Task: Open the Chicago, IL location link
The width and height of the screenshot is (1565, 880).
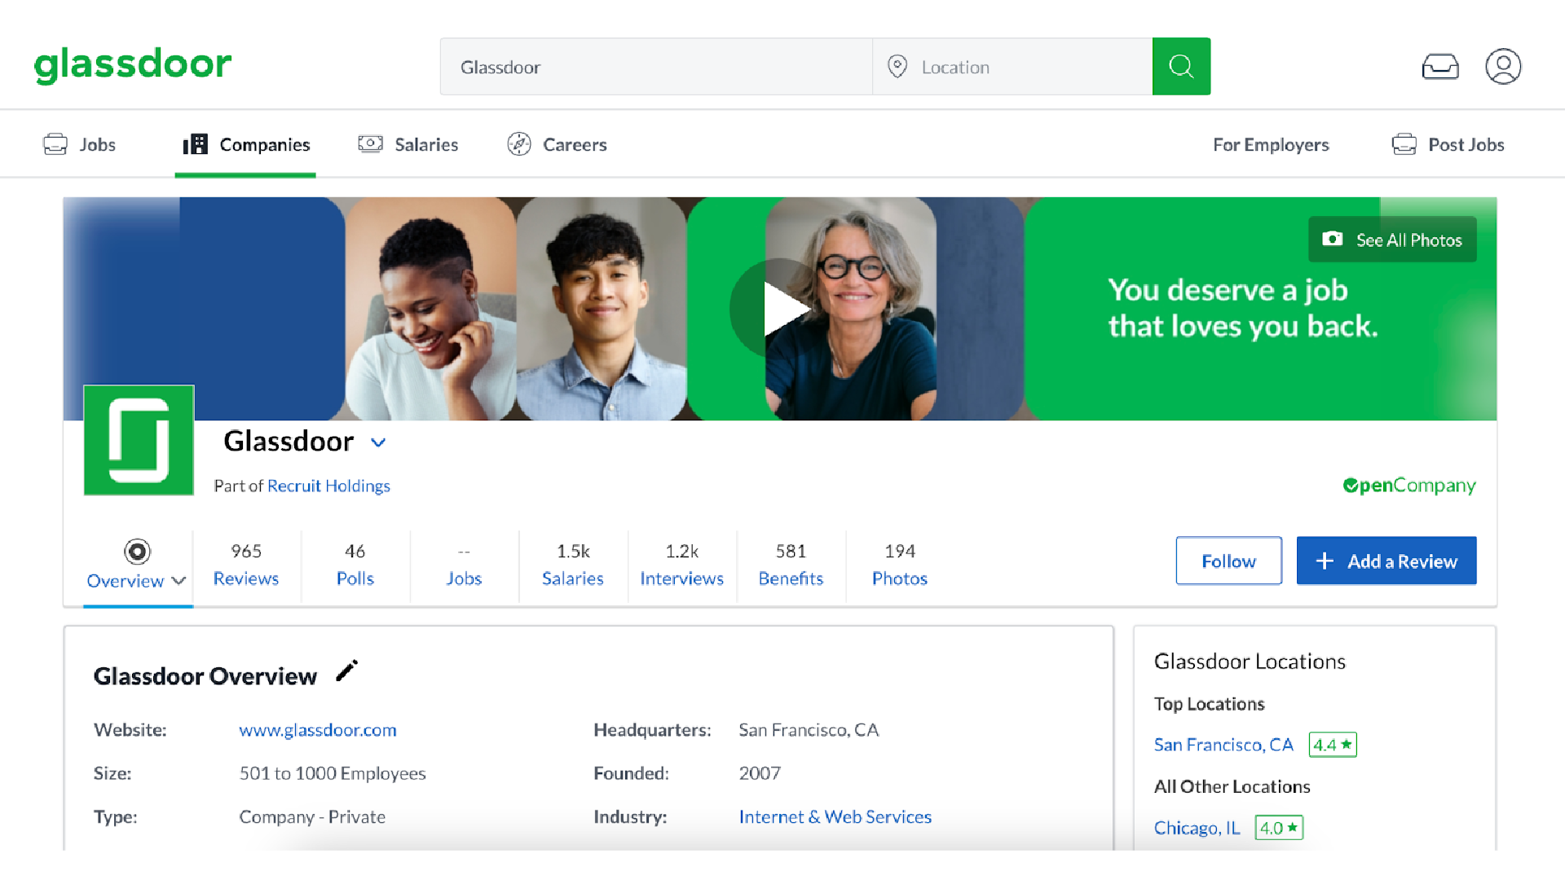Action: 1197,828
